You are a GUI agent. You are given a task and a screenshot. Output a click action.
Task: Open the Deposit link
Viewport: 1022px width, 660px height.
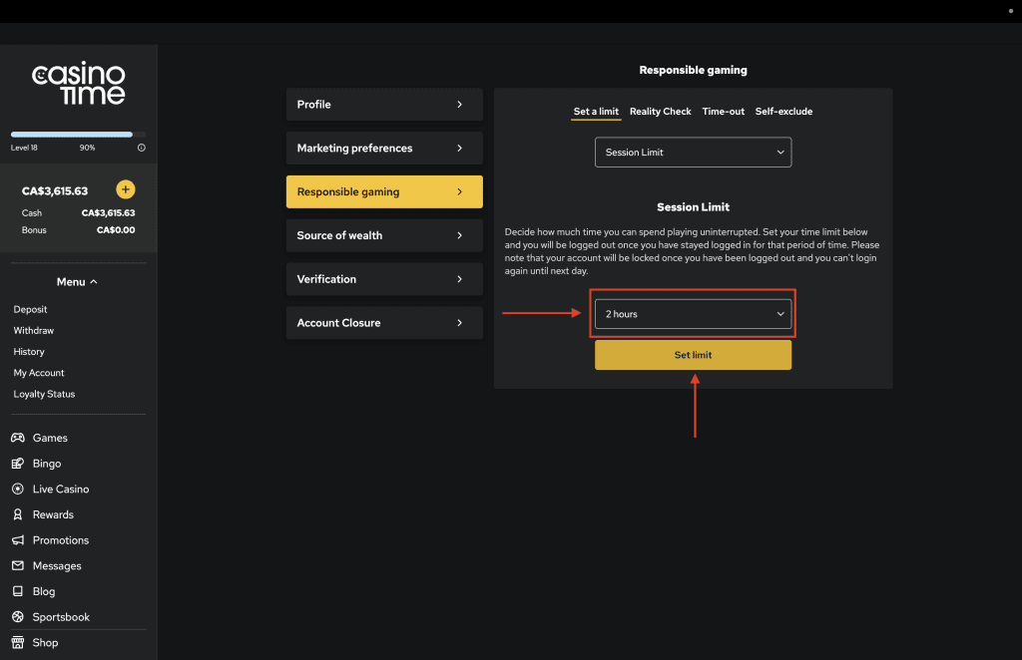pyautogui.click(x=30, y=309)
